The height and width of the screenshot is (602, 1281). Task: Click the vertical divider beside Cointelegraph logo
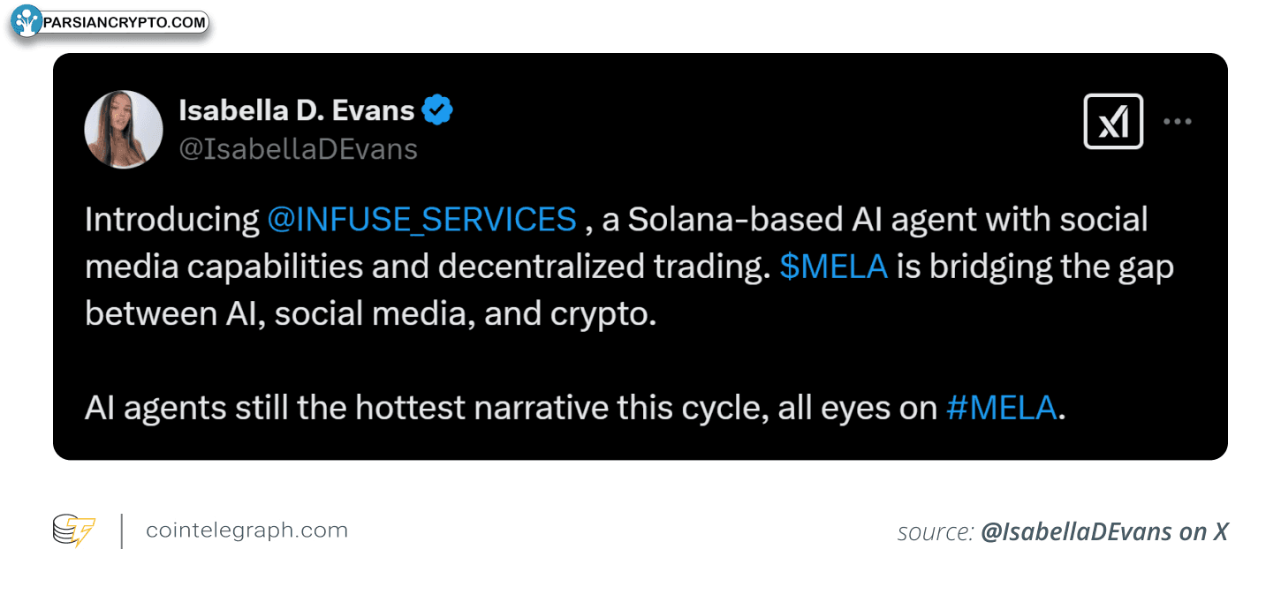tap(121, 531)
